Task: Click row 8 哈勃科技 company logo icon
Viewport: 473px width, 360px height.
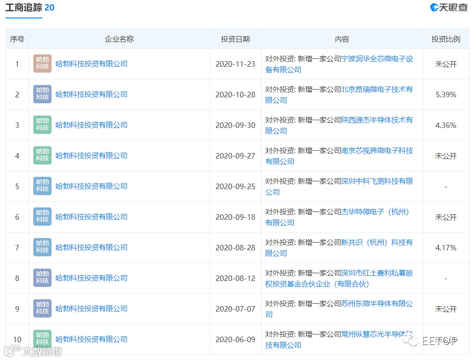Action: 42,278
